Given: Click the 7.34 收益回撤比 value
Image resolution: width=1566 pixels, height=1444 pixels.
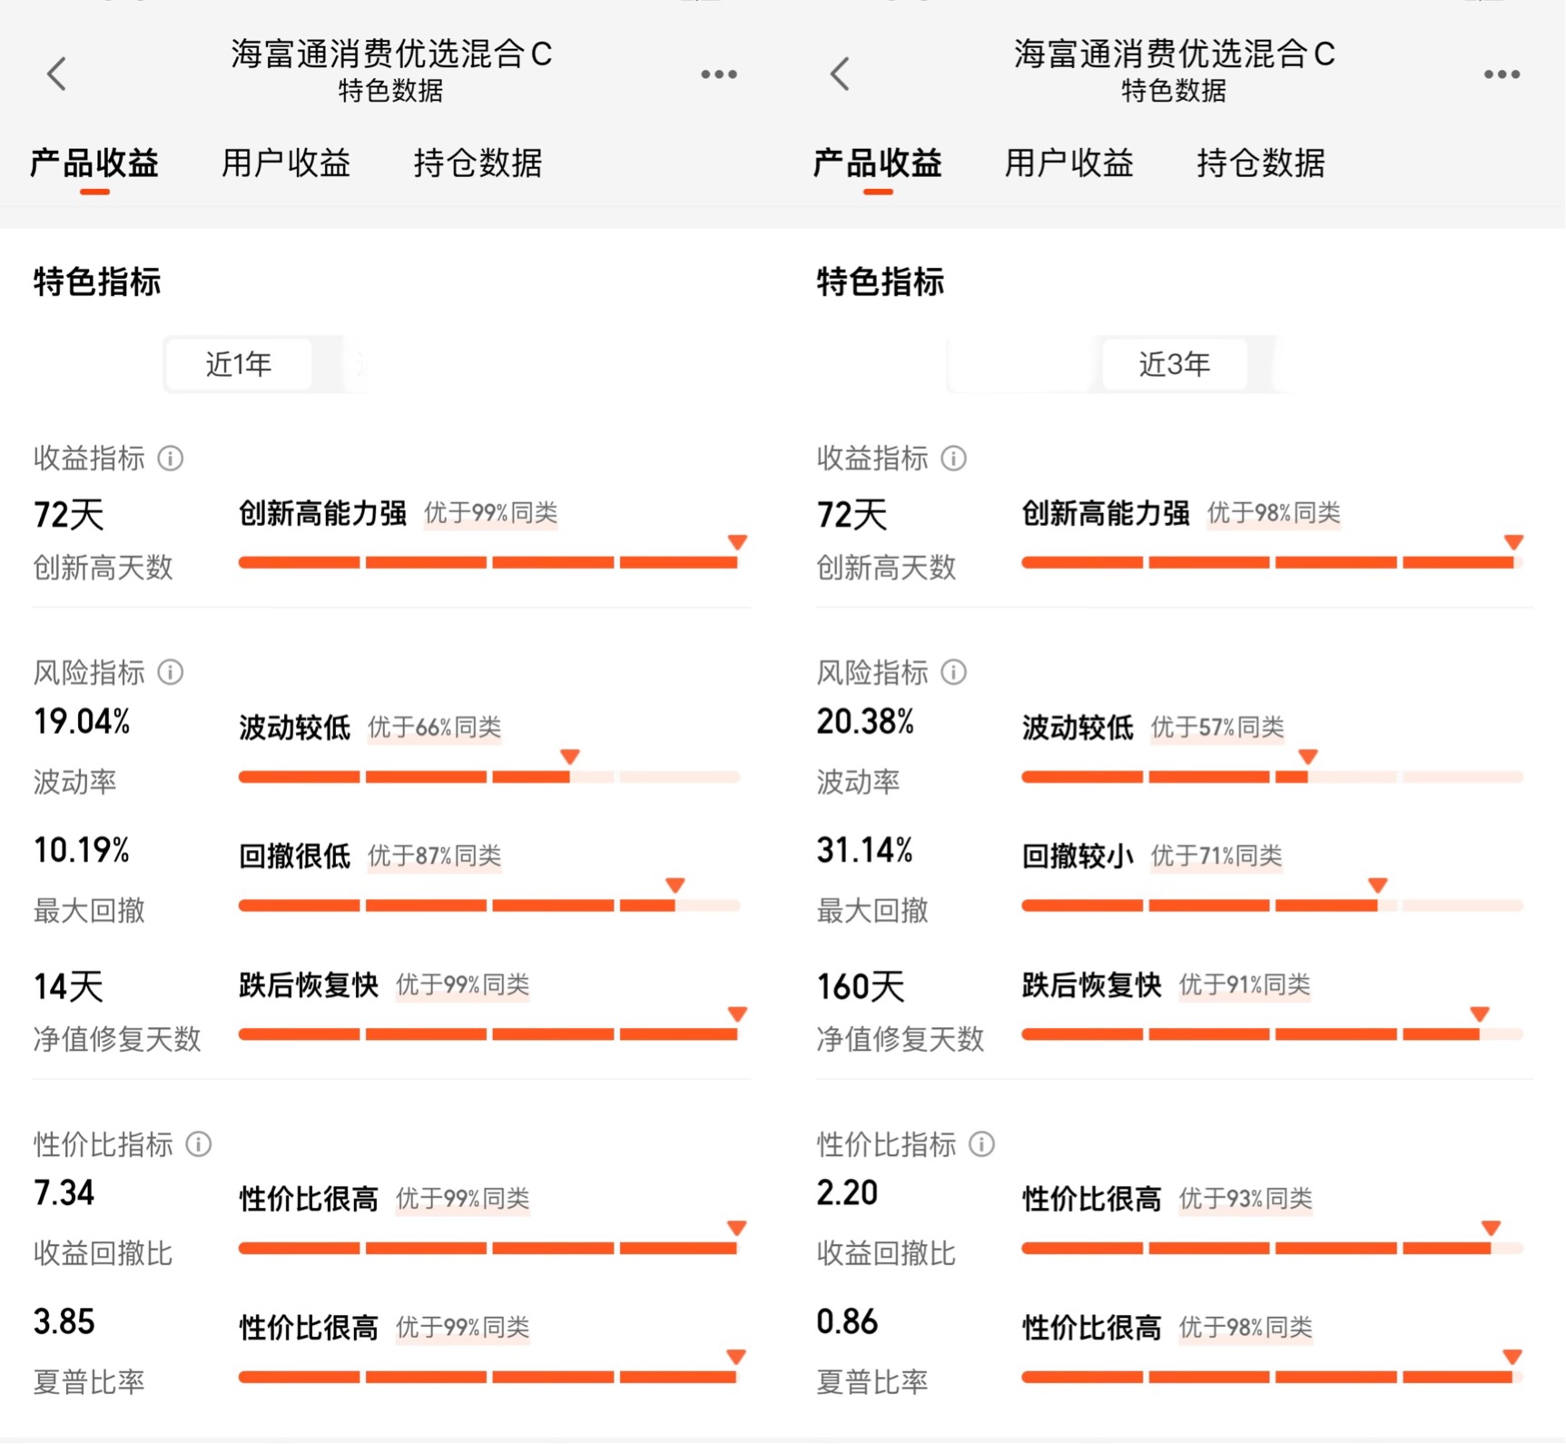Looking at the screenshot, I should 64,1193.
